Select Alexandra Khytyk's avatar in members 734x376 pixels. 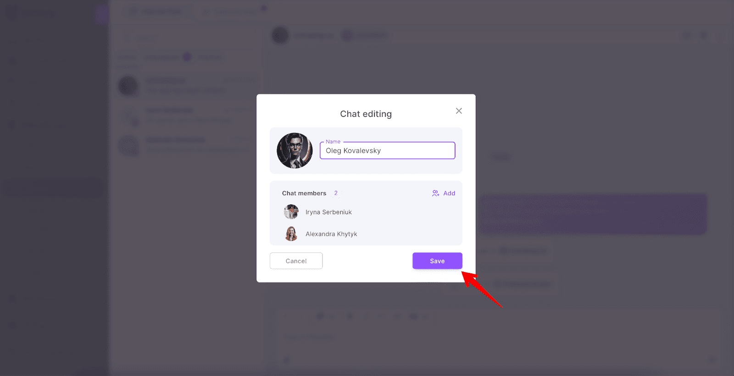[291, 234]
